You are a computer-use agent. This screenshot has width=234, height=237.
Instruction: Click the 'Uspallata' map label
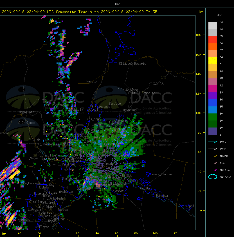pyautogui.click(x=26, y=112)
